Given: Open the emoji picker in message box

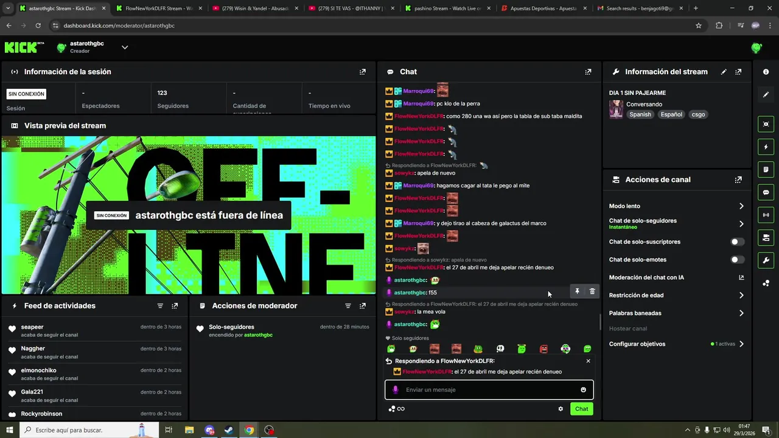Looking at the screenshot, I should (x=583, y=390).
